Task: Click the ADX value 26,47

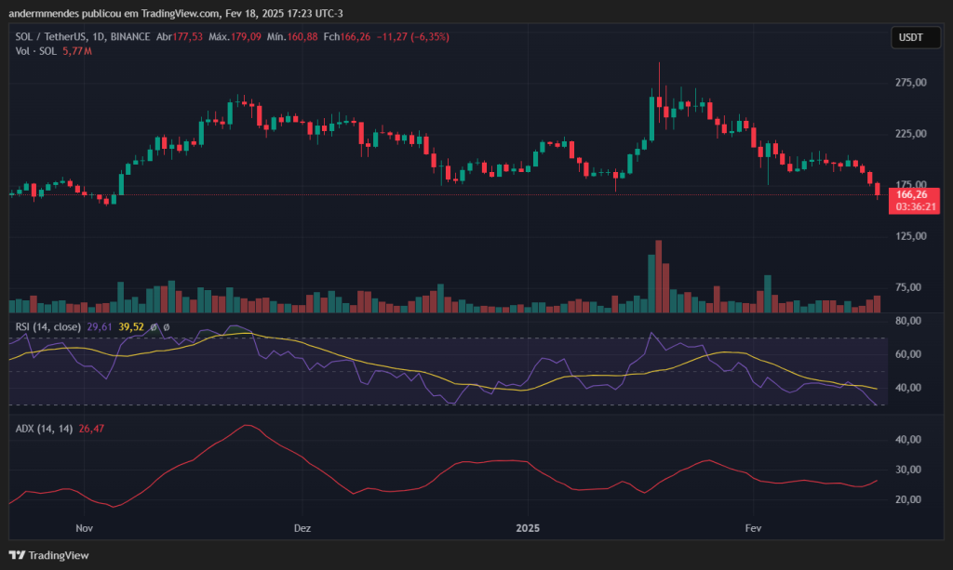Action: (91, 429)
